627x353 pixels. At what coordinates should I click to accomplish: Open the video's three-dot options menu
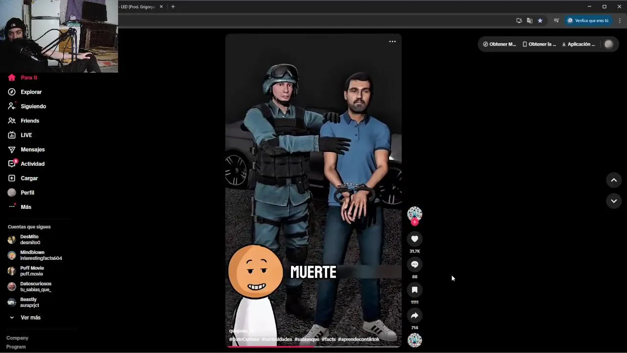(392, 42)
